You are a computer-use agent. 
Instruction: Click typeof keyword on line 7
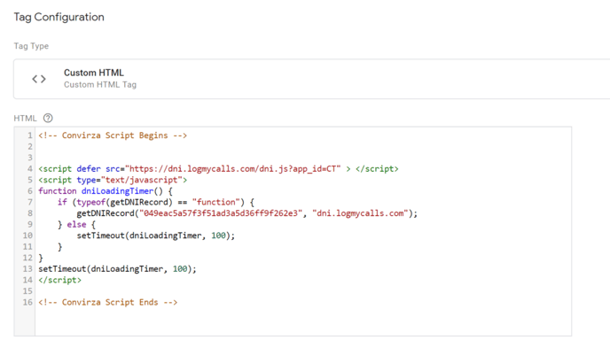tap(91, 202)
